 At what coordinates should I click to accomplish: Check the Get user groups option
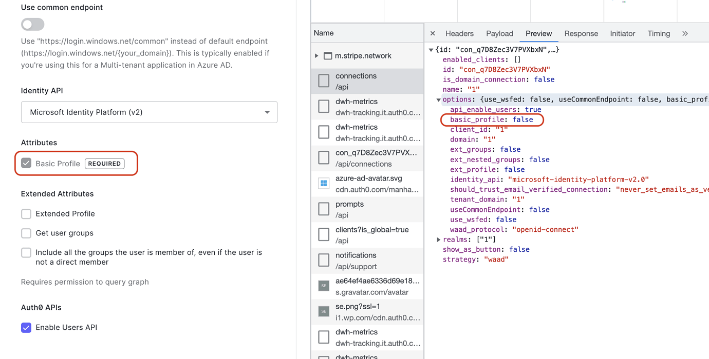click(26, 233)
